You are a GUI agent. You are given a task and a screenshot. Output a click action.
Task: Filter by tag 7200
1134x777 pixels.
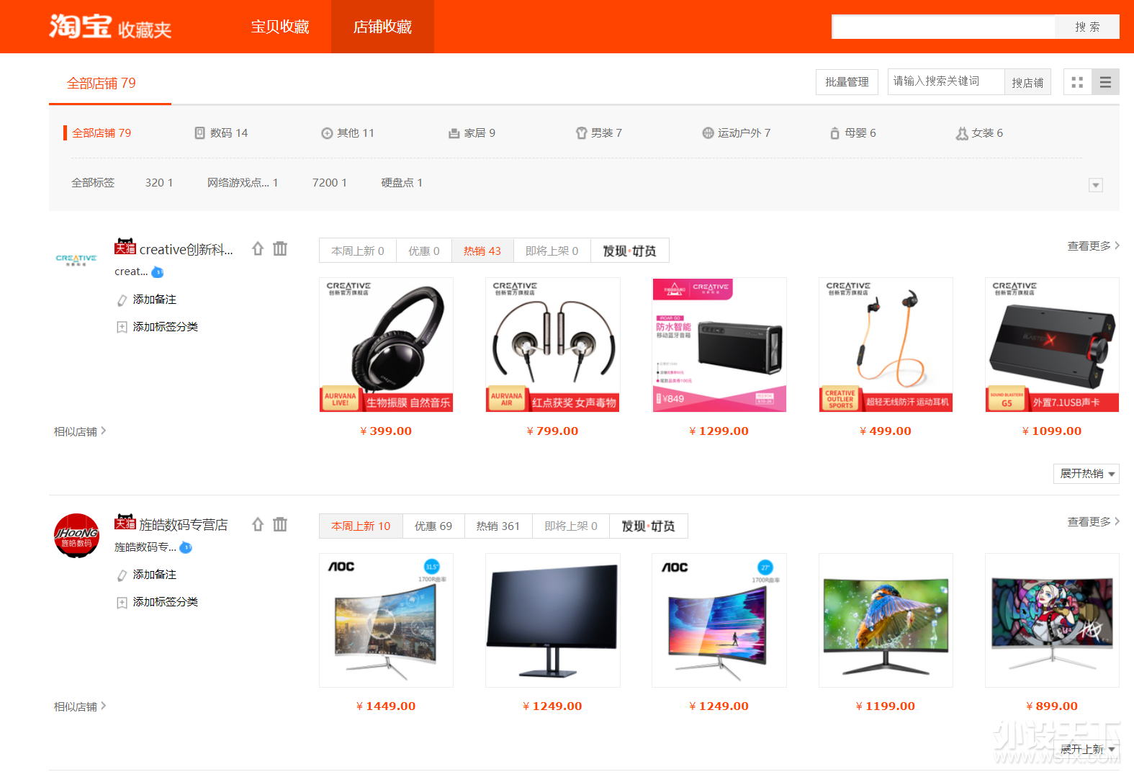pos(330,183)
